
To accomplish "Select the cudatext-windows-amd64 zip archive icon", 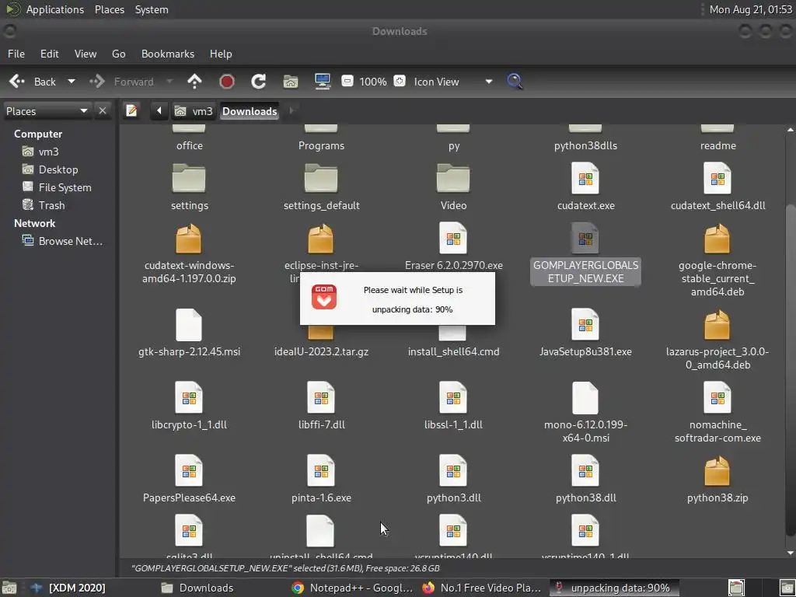I will 189,239.
